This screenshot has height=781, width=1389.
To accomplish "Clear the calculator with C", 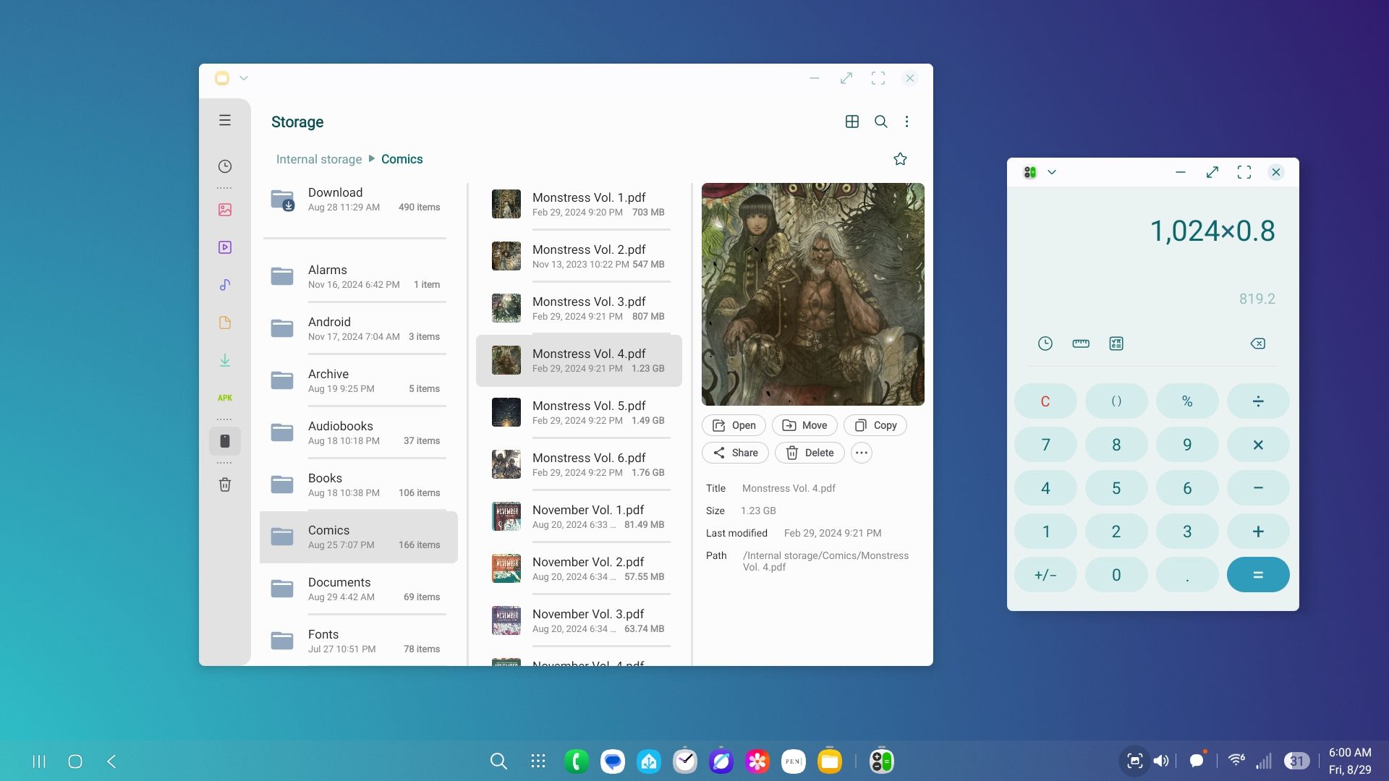I will (1045, 401).
